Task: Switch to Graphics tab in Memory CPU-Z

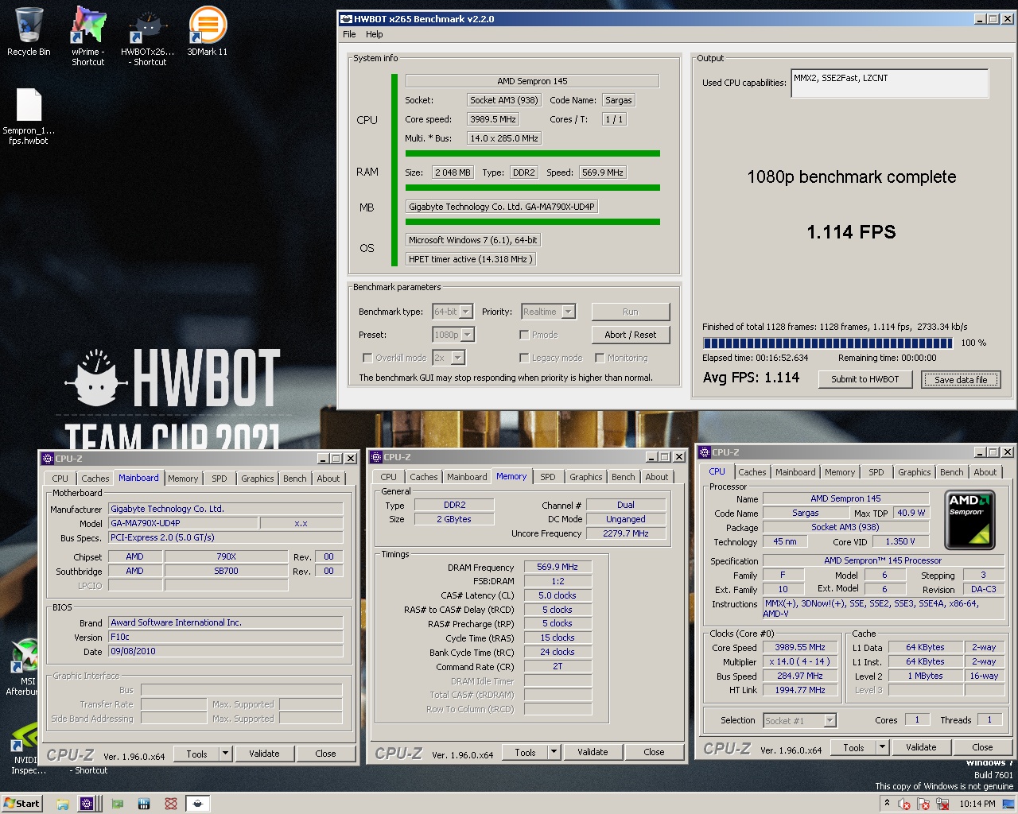Action: 585,477
